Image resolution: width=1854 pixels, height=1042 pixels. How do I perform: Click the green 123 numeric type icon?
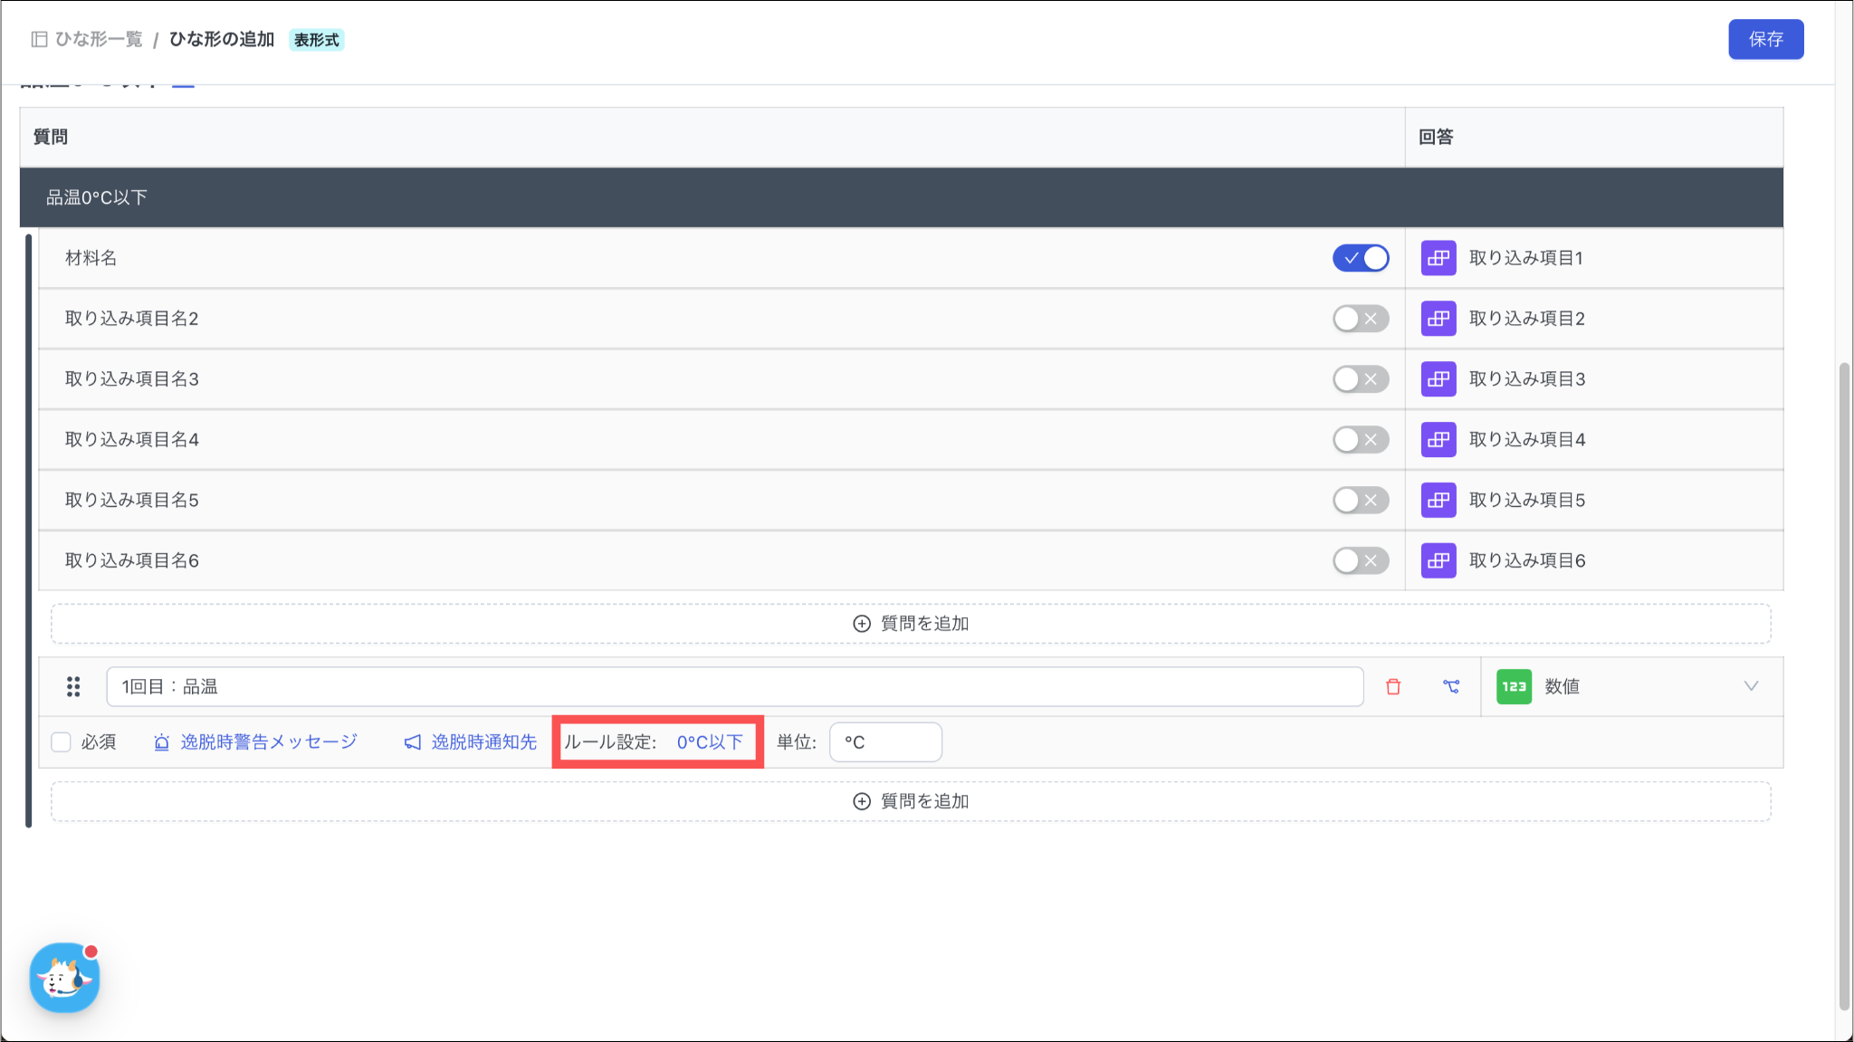coord(1514,687)
